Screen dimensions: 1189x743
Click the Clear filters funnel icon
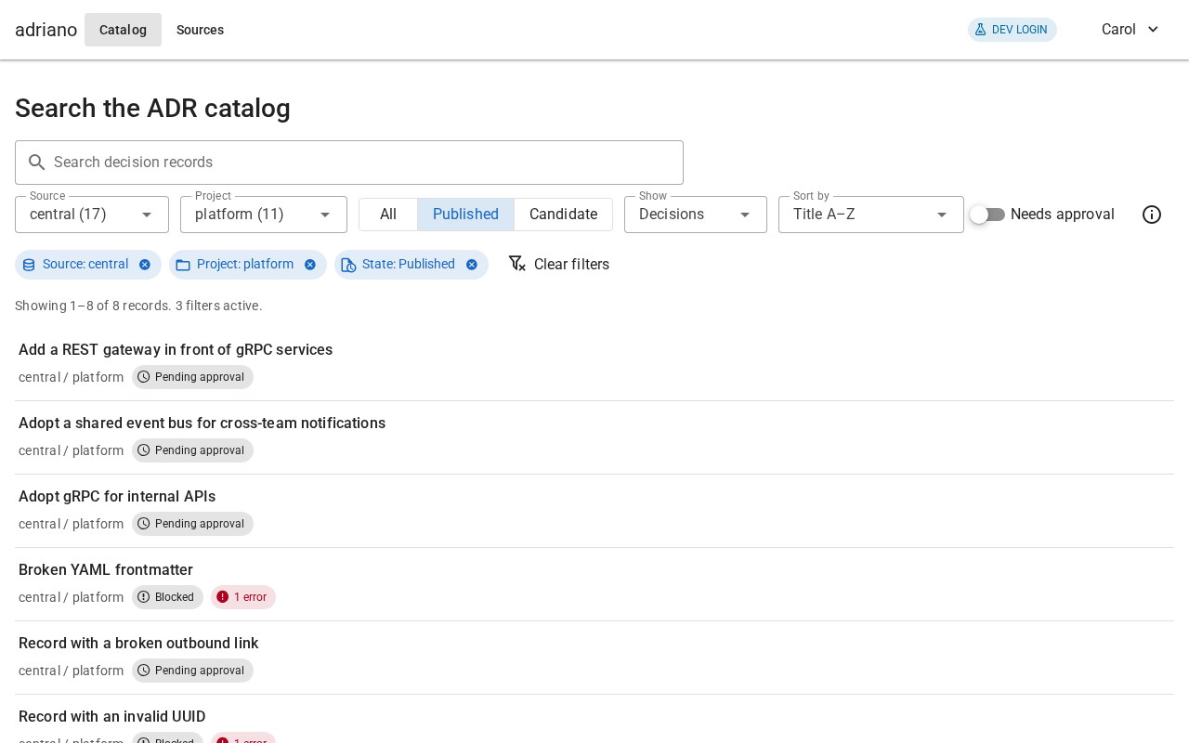[x=517, y=264]
